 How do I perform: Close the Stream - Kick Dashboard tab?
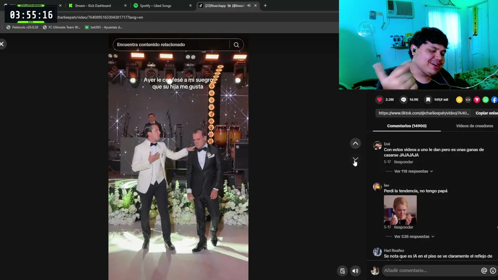point(125,5)
